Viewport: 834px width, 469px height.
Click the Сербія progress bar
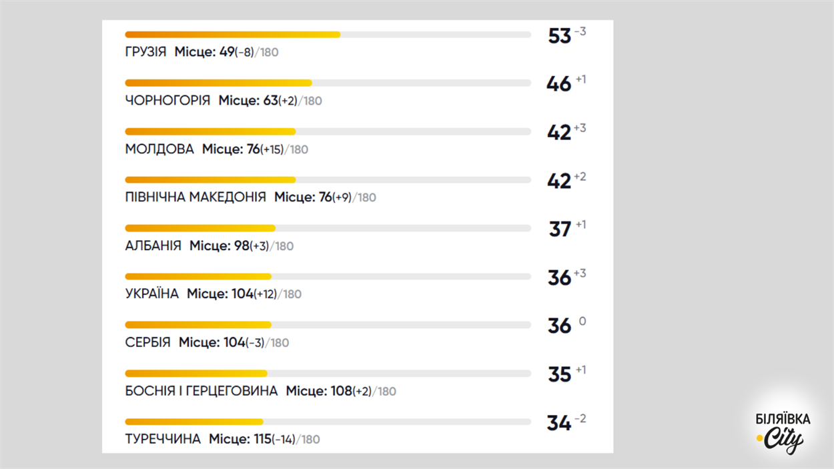pos(328,325)
